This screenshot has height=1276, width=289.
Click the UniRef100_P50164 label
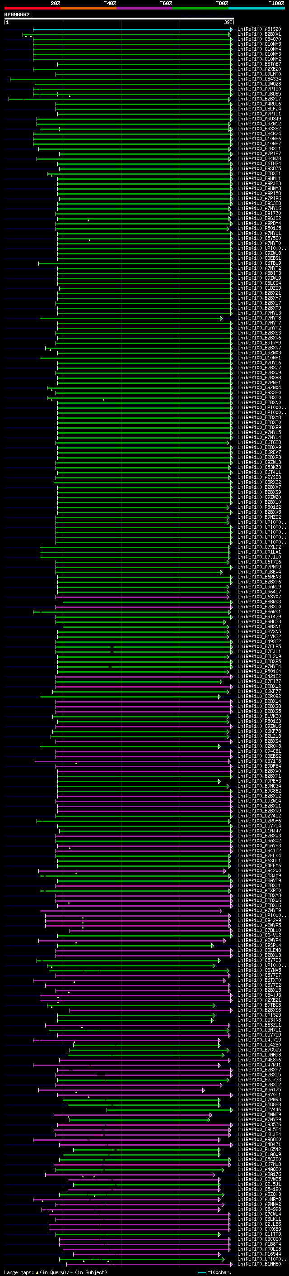pos(259,672)
